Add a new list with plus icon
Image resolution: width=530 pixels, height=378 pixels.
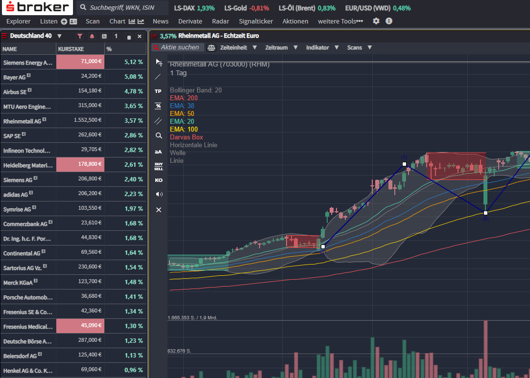click(x=64, y=22)
